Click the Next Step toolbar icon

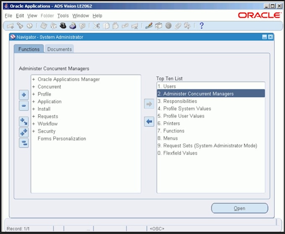[54, 26]
